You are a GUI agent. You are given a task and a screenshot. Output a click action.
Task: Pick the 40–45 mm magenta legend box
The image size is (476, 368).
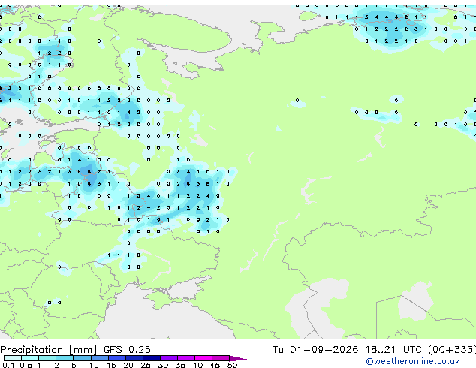[x=203, y=358]
